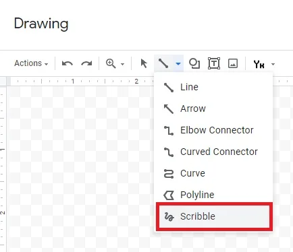The width and height of the screenshot is (293, 252).
Task: Expand the zoom level dropdown arrow
Action: 122,64
